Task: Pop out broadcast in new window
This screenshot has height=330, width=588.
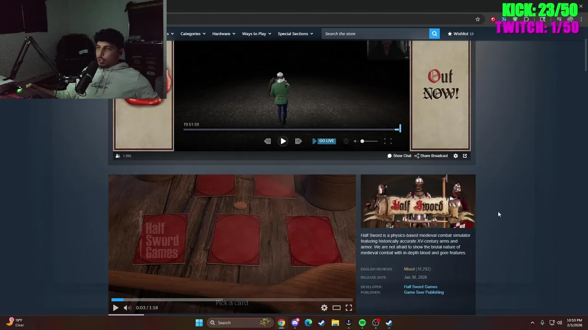Action: tap(465, 156)
